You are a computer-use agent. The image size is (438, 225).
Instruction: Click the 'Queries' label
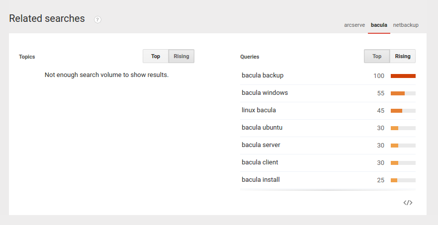[250, 57]
